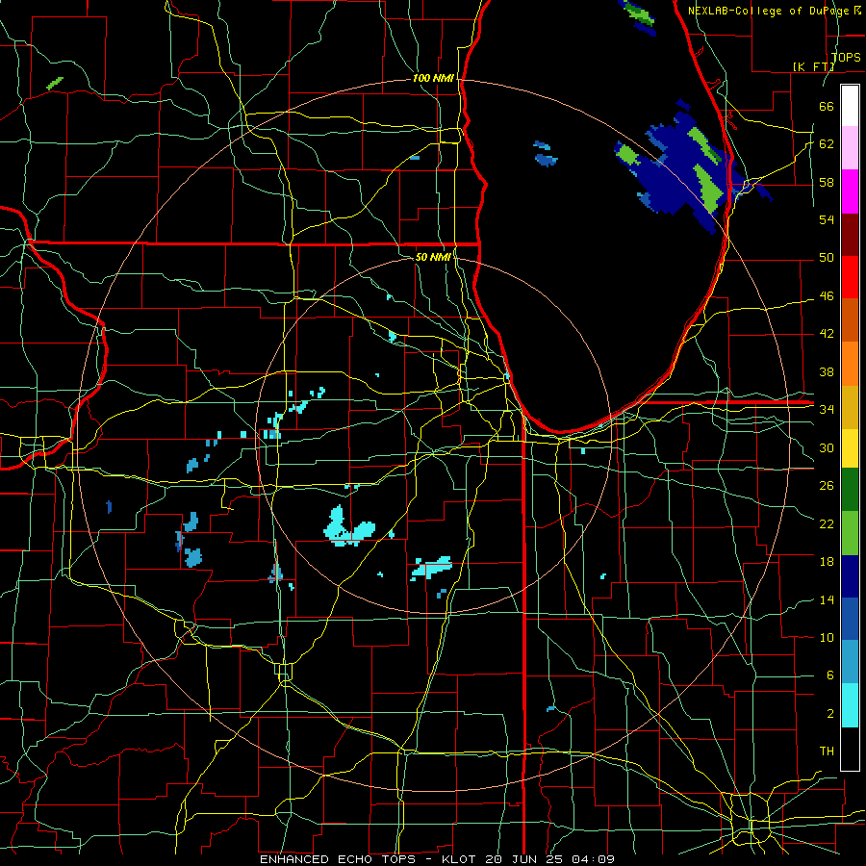Image resolution: width=866 pixels, height=866 pixels.
Task: Click the legend value 14
Action: 827,599
